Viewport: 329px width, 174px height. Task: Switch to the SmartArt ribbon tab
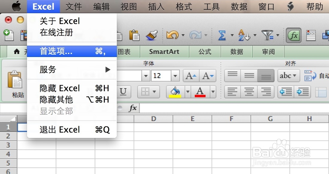tap(164, 52)
